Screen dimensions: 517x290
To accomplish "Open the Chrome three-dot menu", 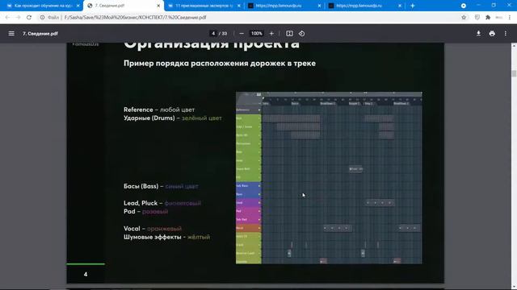I will tap(510, 18).
